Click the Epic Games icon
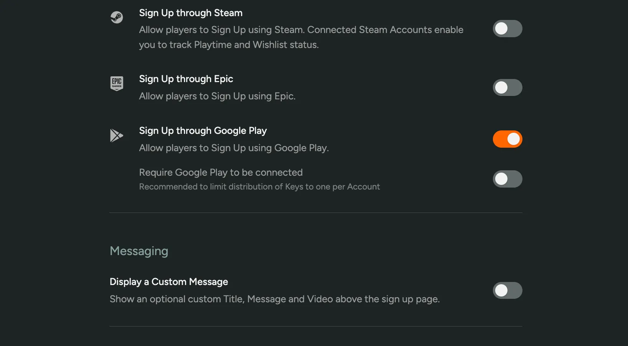 tap(117, 83)
